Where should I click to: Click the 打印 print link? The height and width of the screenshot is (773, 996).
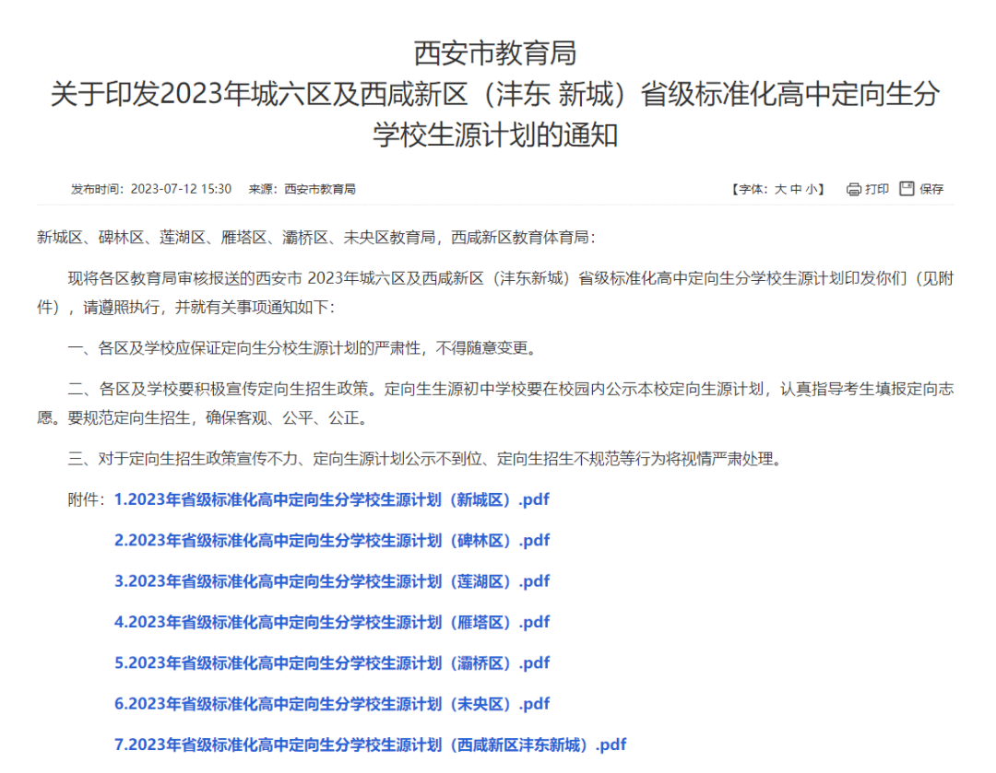click(x=877, y=189)
